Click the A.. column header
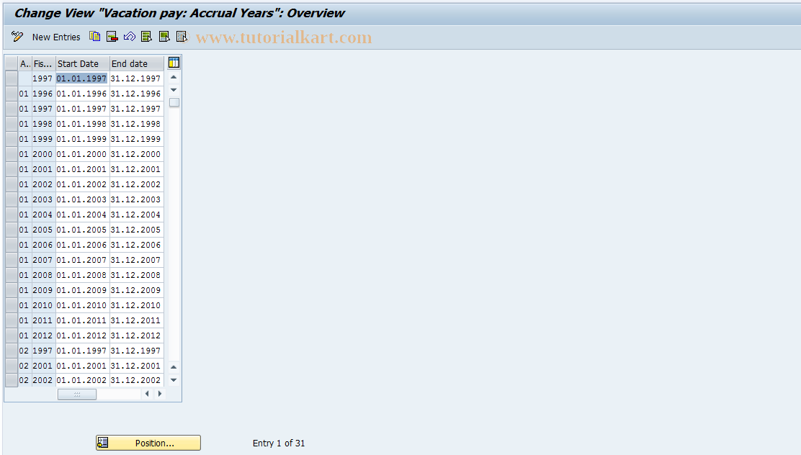The height and width of the screenshot is (455, 801). coord(25,64)
